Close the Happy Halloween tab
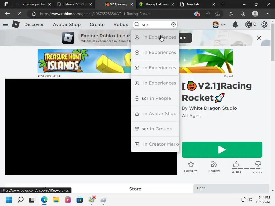 173,4
